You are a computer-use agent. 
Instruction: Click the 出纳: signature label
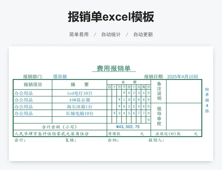coord(113,140)
